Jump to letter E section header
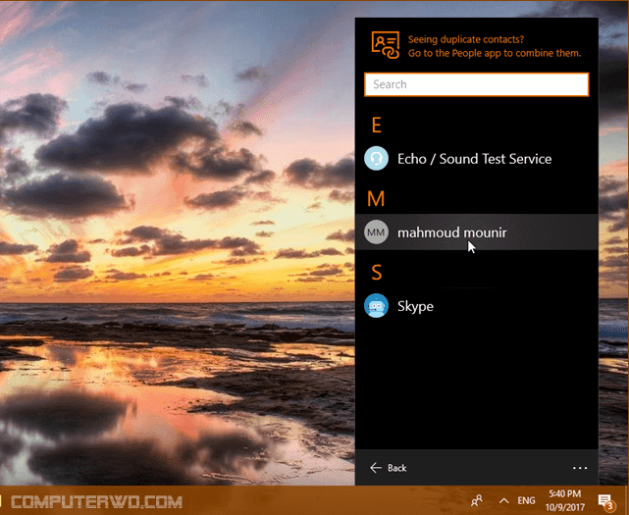Screen dimensions: 629x515 [376, 126]
